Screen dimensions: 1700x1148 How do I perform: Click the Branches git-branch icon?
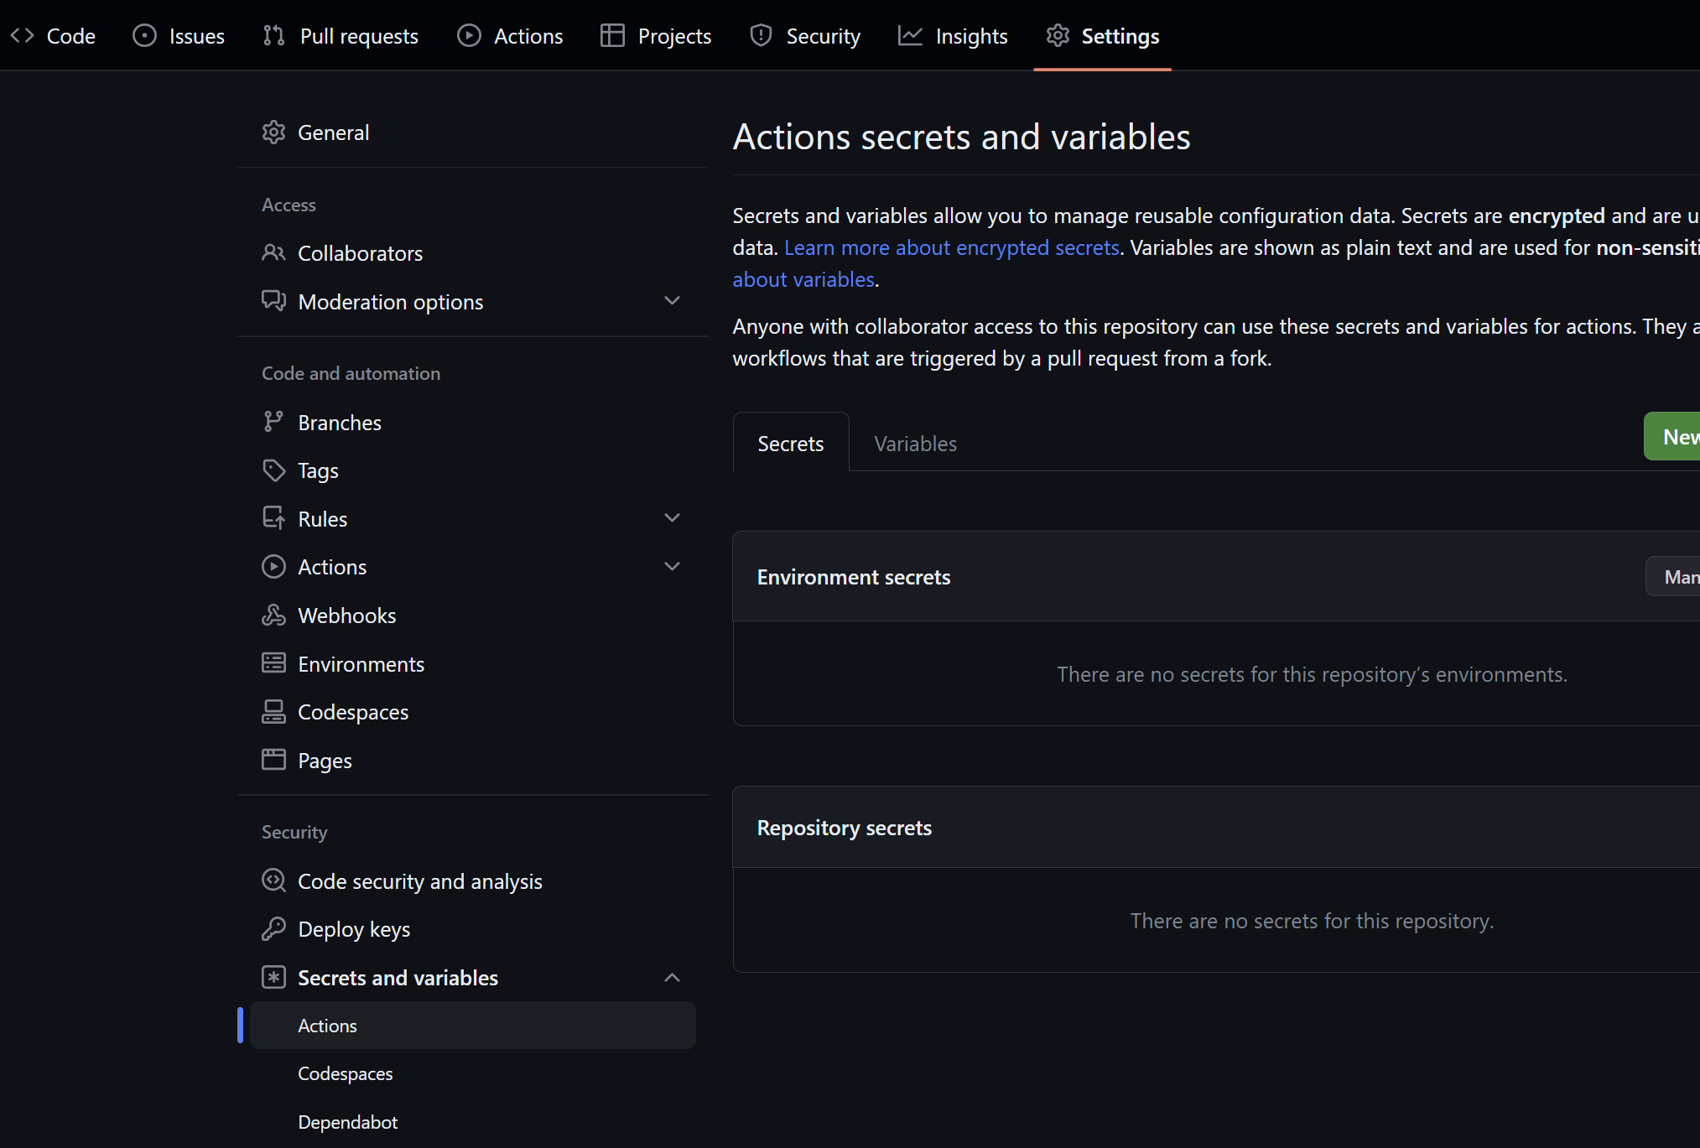tap(273, 423)
